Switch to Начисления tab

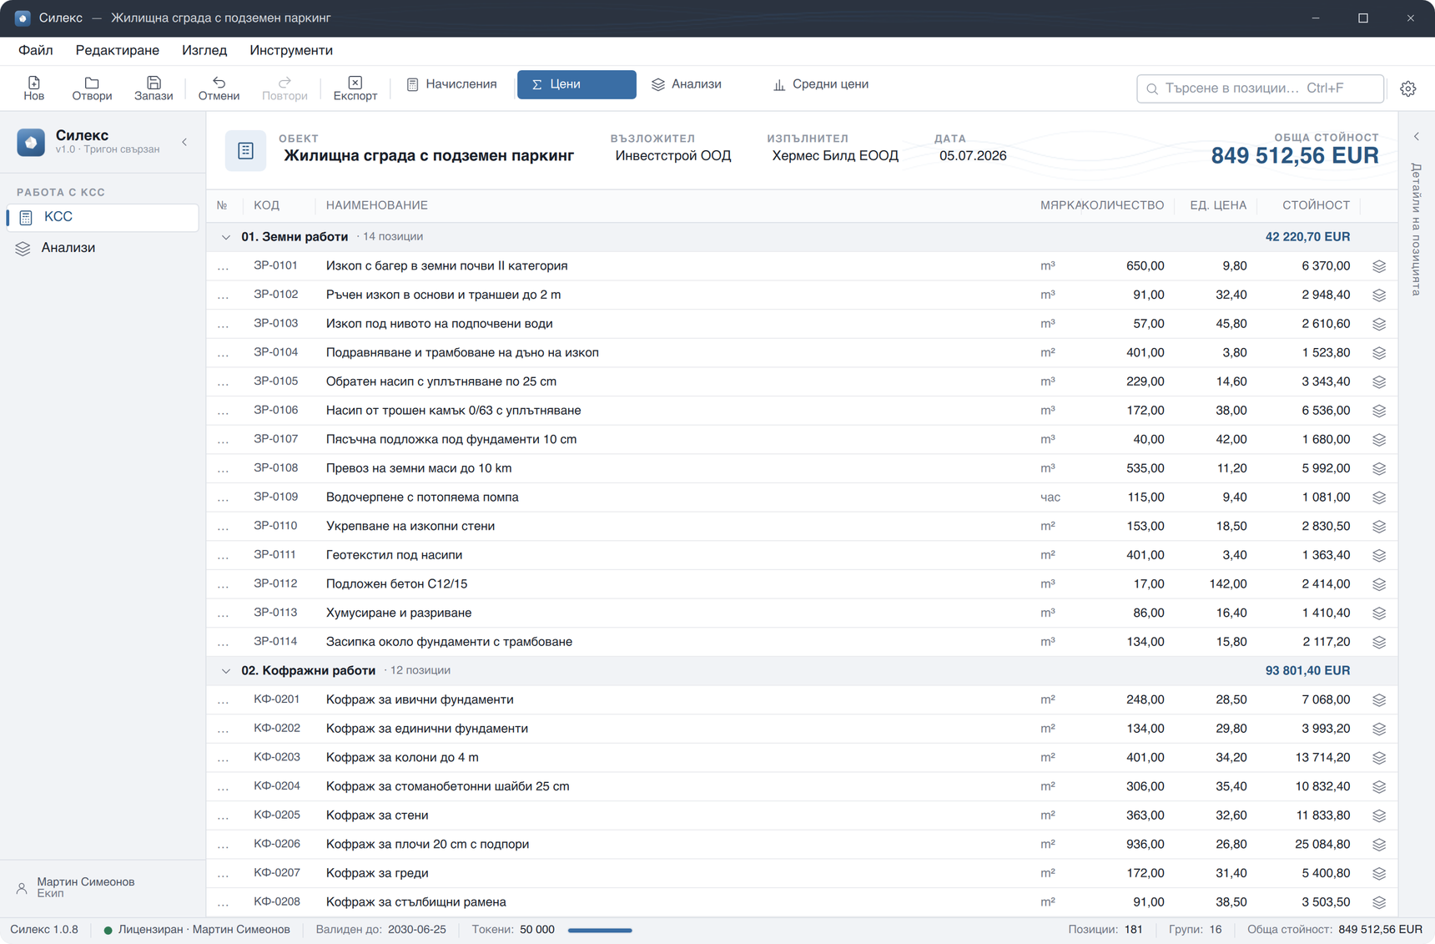451,84
